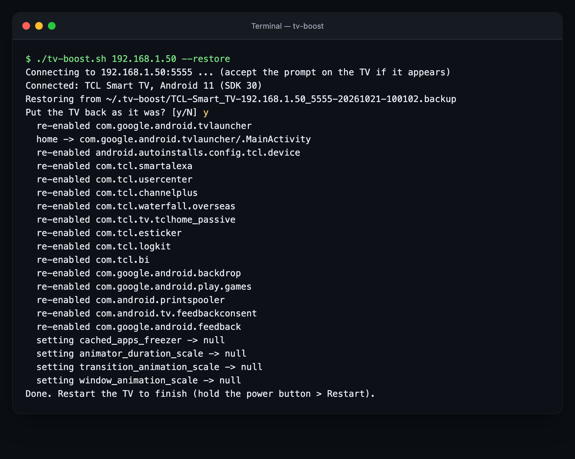The image size is (575, 459).
Task: Click the 'Done. Restart the TV to finish' line
Action: [x=200, y=394]
